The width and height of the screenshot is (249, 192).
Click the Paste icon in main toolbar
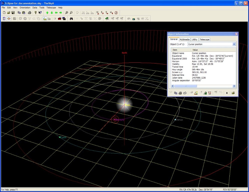[x=24, y=13]
